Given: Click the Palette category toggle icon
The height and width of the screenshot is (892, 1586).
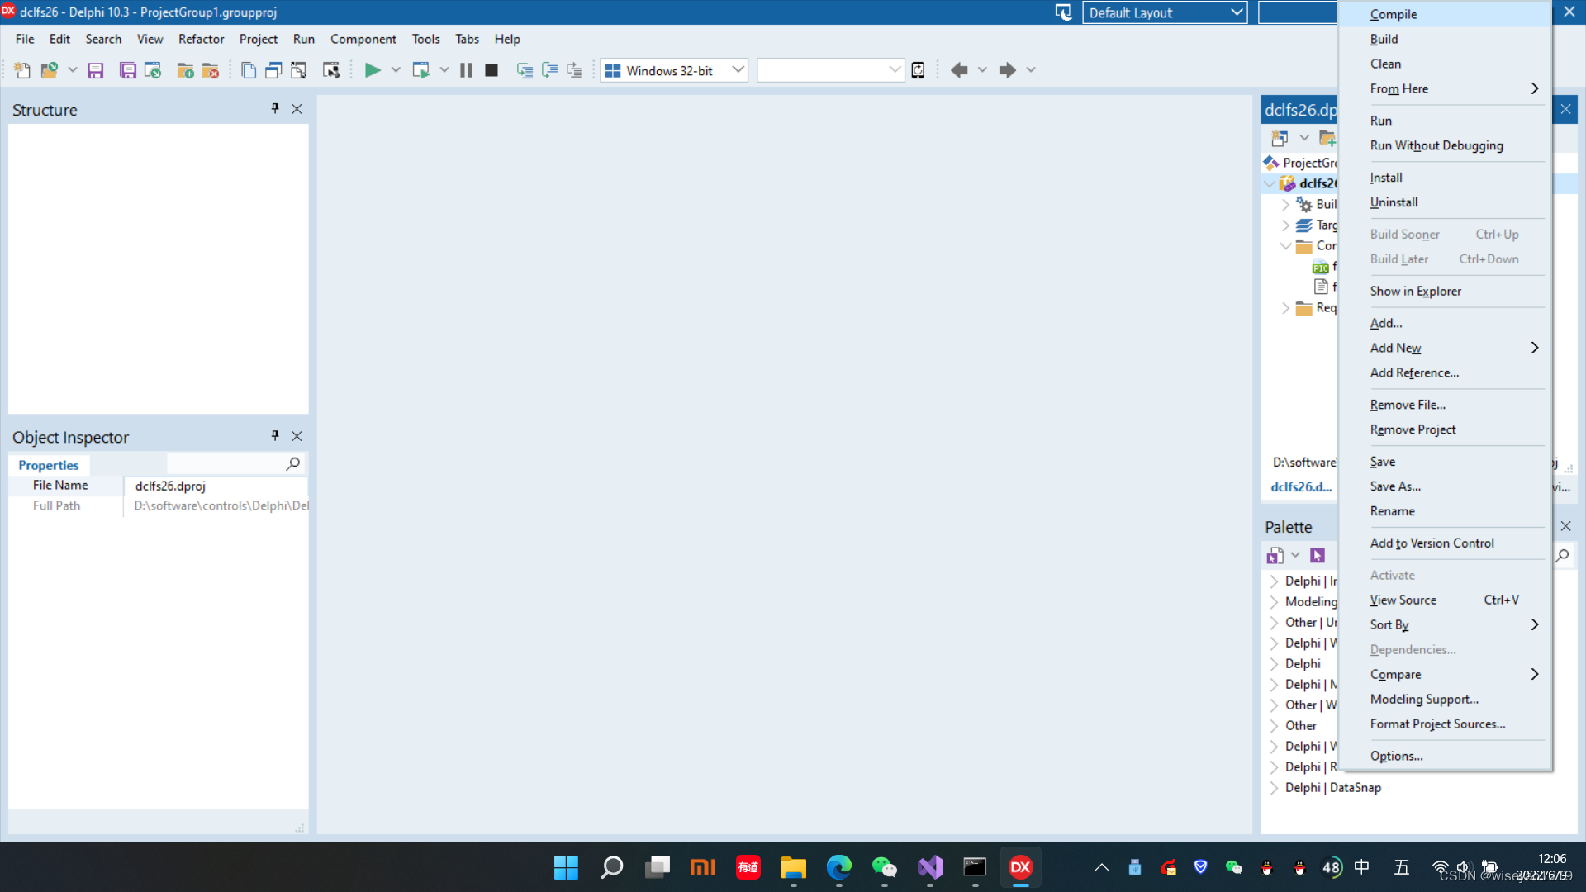Looking at the screenshot, I should click(1275, 555).
